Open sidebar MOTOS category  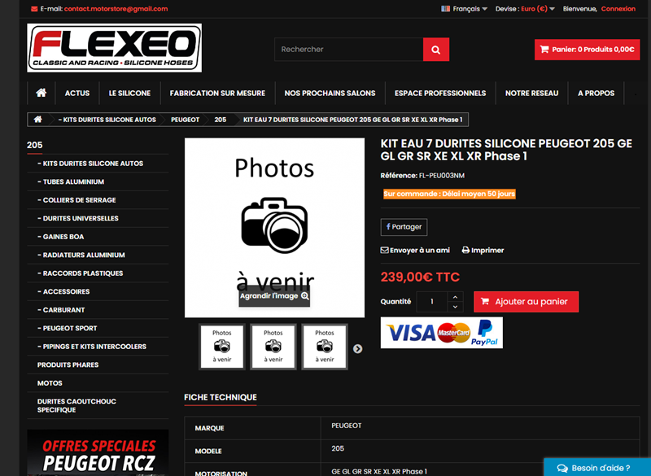click(50, 383)
